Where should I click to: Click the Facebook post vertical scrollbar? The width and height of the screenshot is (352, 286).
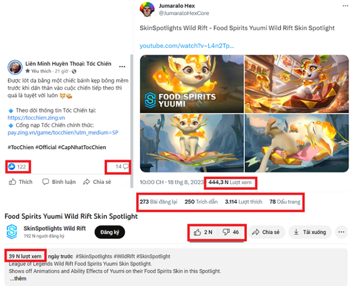point(132,121)
